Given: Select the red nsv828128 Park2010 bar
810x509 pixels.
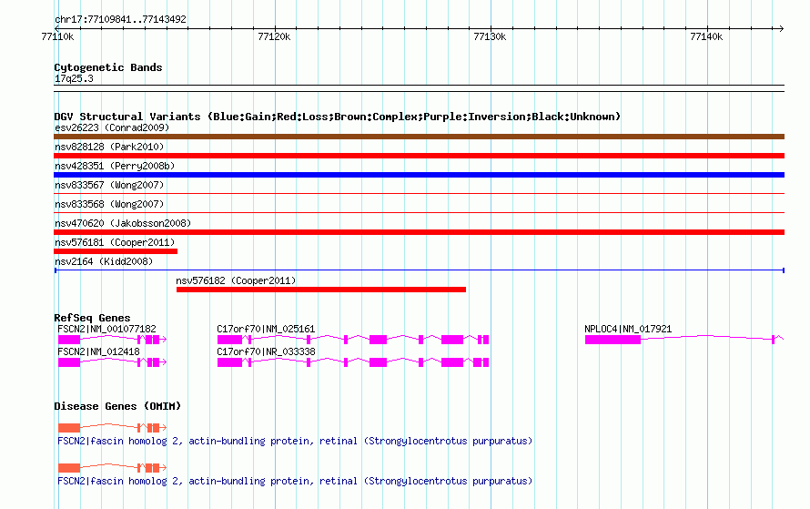Looking at the screenshot, I should point(419,156).
